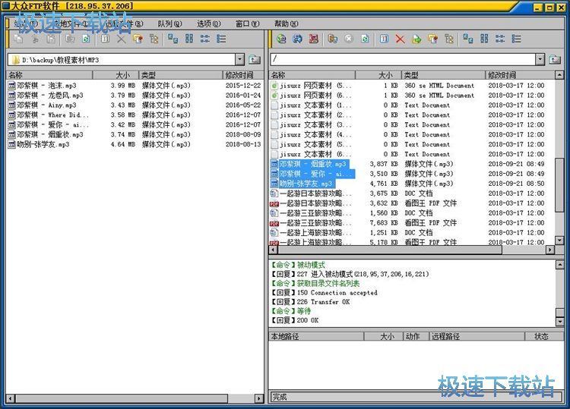Click the Rename icon in remote toolbar

[x=385, y=39]
